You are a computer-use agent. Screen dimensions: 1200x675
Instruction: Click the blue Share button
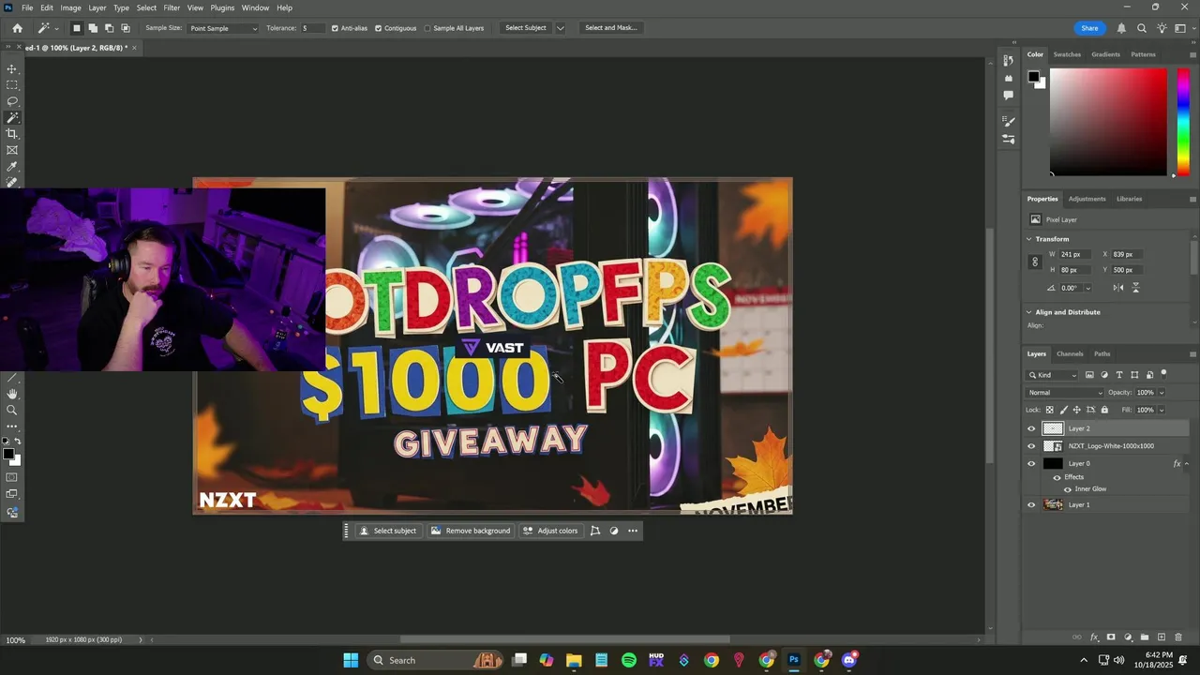(x=1089, y=28)
